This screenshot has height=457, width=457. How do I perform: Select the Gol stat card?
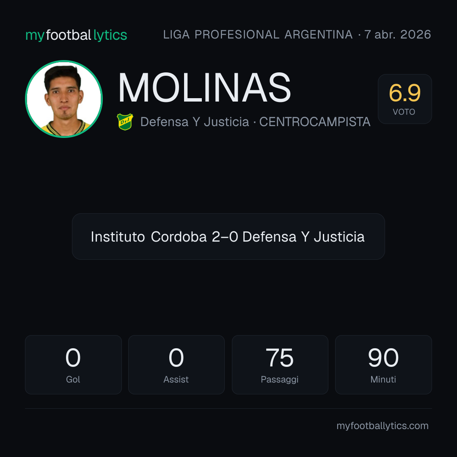[x=73, y=365]
